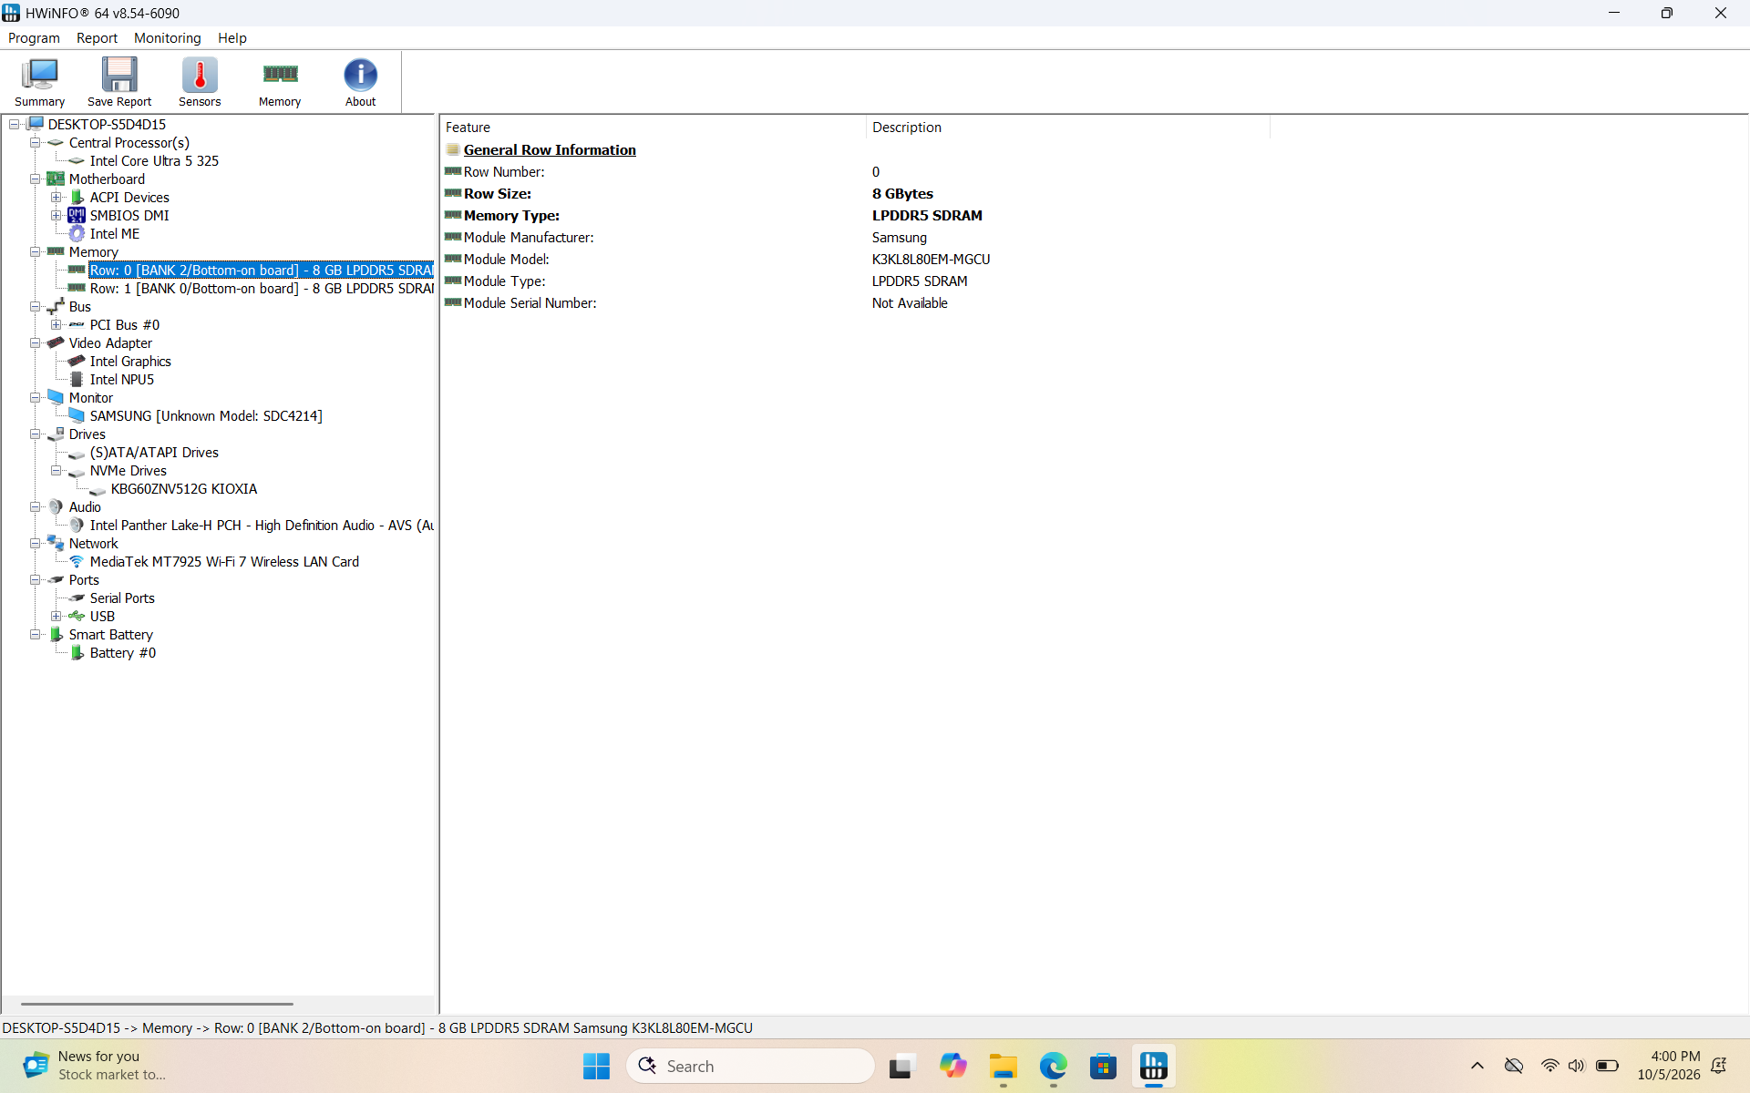
Task: Open Microsoft Store from the taskbar
Action: pyautogui.click(x=1103, y=1066)
